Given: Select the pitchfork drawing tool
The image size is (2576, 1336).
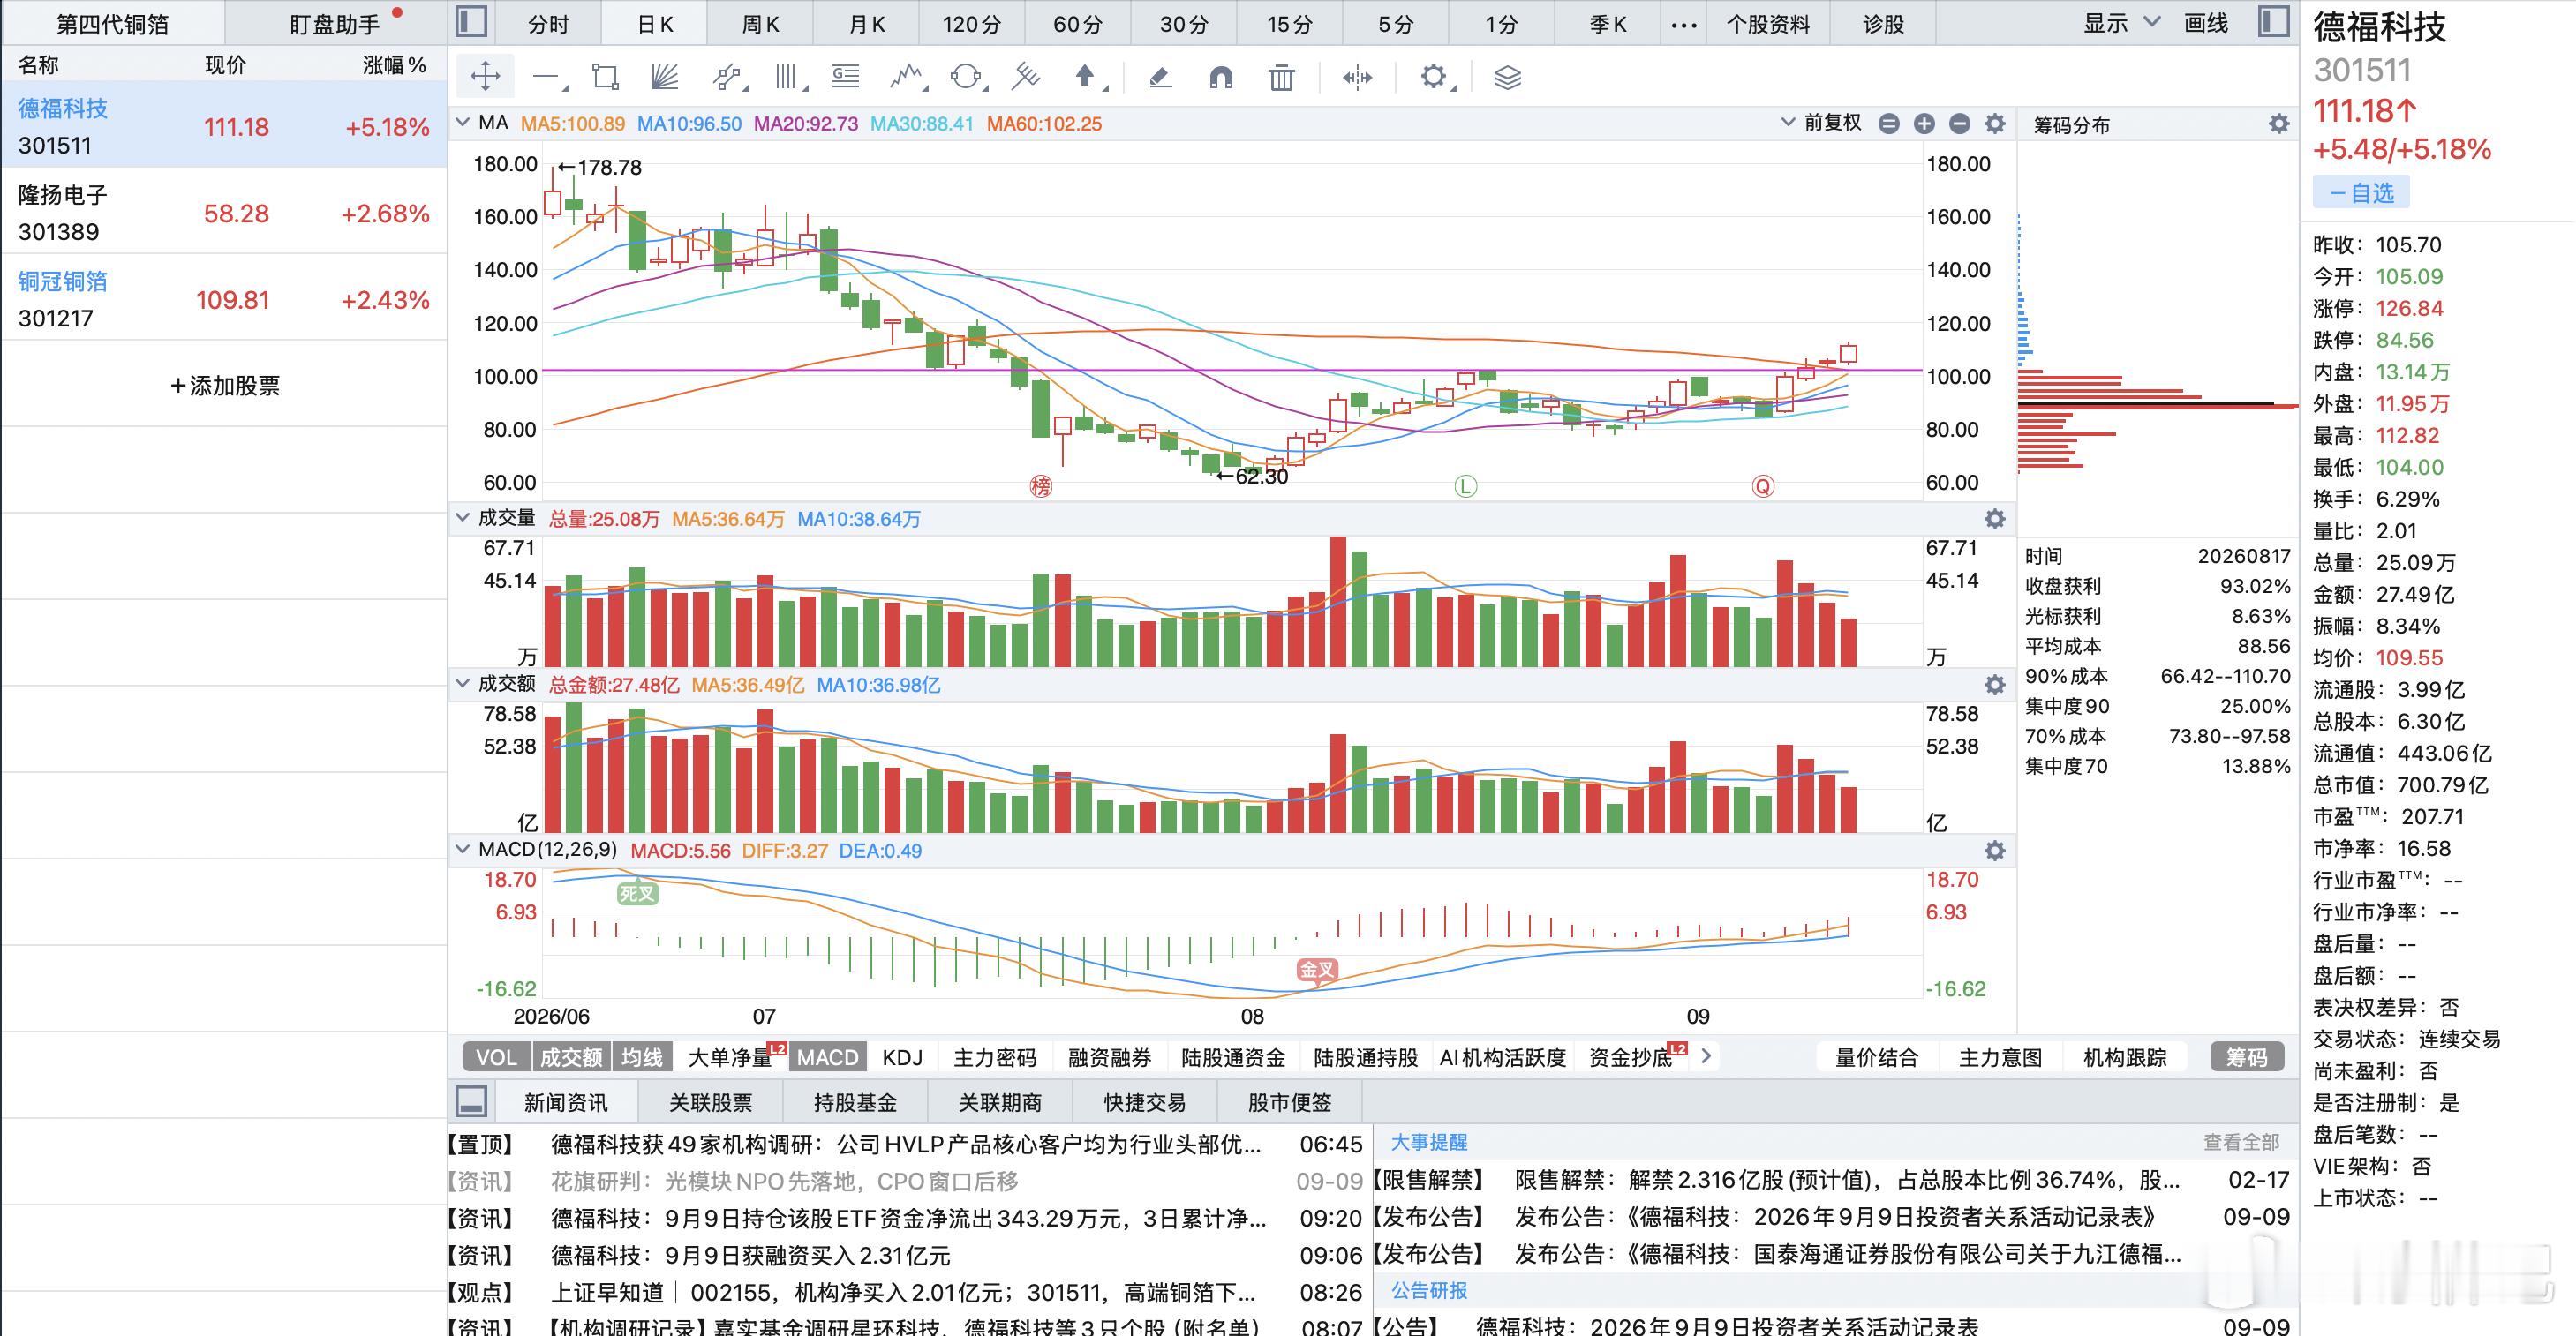Looking at the screenshot, I should point(1026,77).
